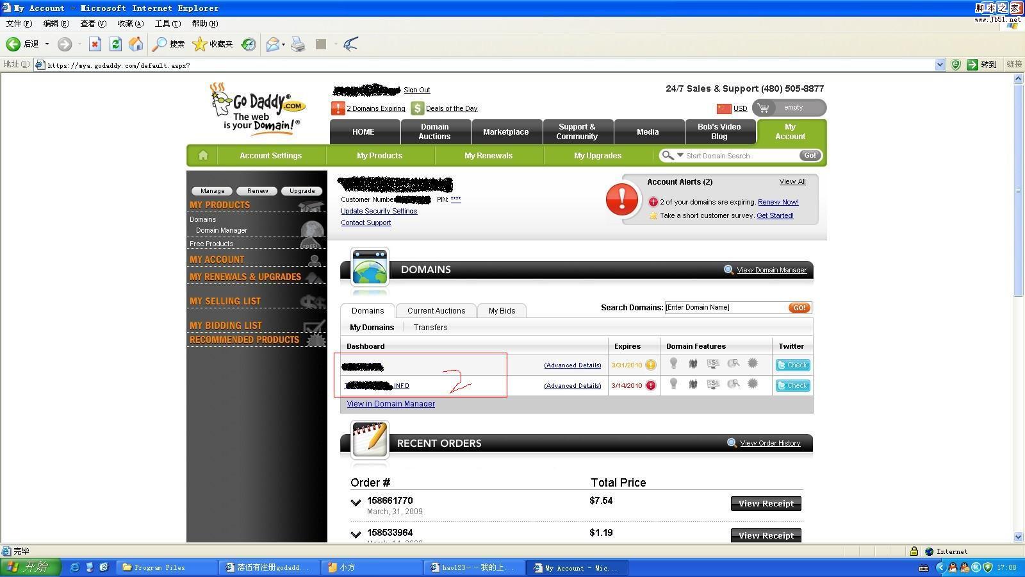The image size is (1025, 577).
Task: Click the Windows 开始 Start button
Action: [x=29, y=567]
